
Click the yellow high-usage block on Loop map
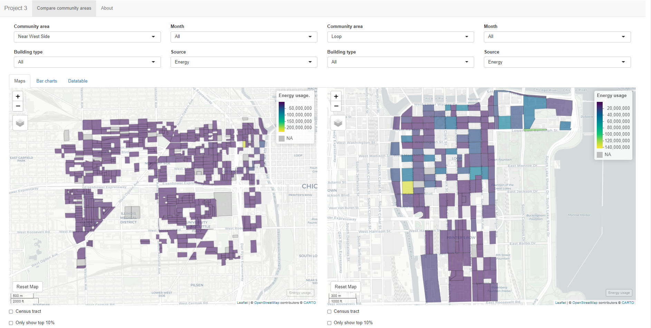[408, 187]
